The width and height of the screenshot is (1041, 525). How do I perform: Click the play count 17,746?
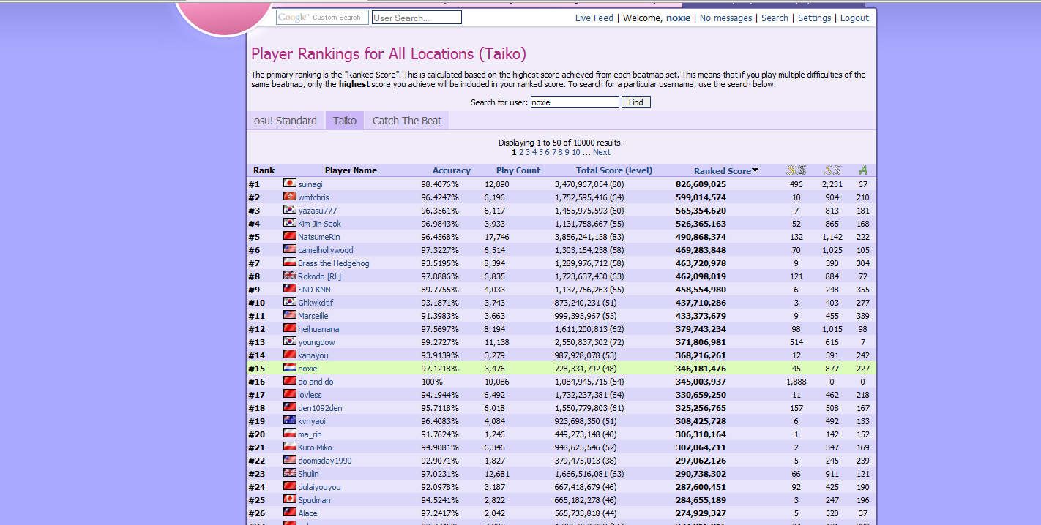(x=496, y=237)
